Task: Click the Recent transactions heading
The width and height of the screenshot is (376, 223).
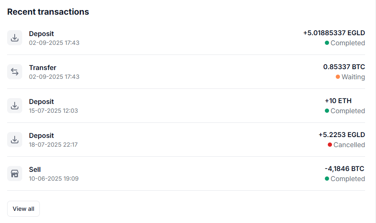Action: pyautogui.click(x=48, y=12)
